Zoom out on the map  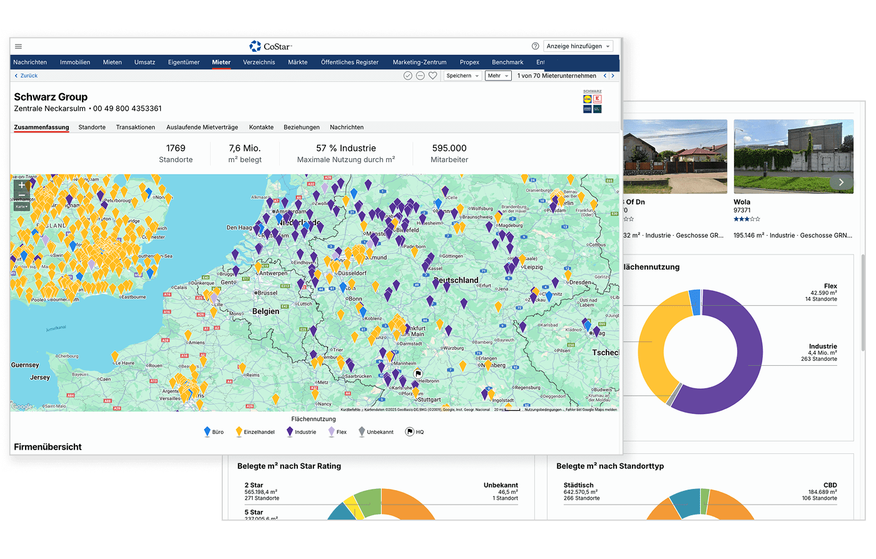[22, 196]
